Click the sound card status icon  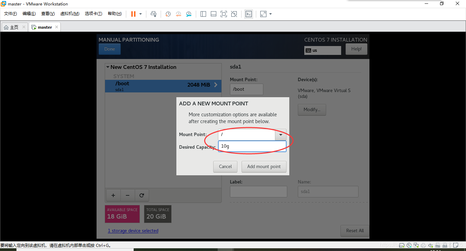431,245
